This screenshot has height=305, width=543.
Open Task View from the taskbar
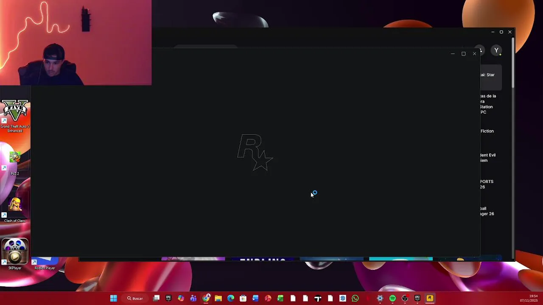[156, 298]
